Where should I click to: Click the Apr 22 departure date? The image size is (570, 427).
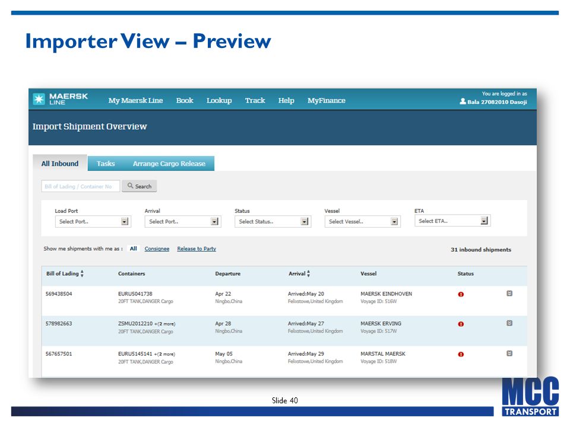223,294
